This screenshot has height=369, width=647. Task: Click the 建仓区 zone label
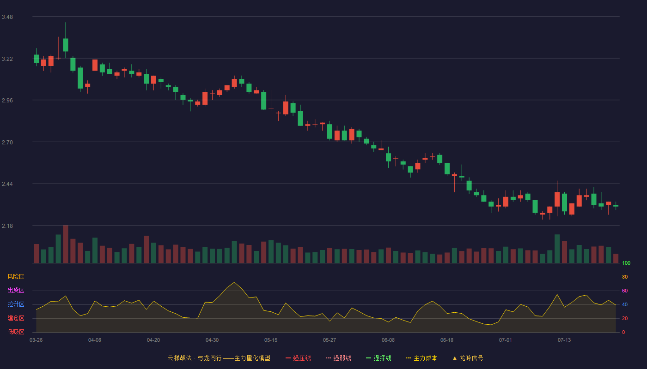16,318
